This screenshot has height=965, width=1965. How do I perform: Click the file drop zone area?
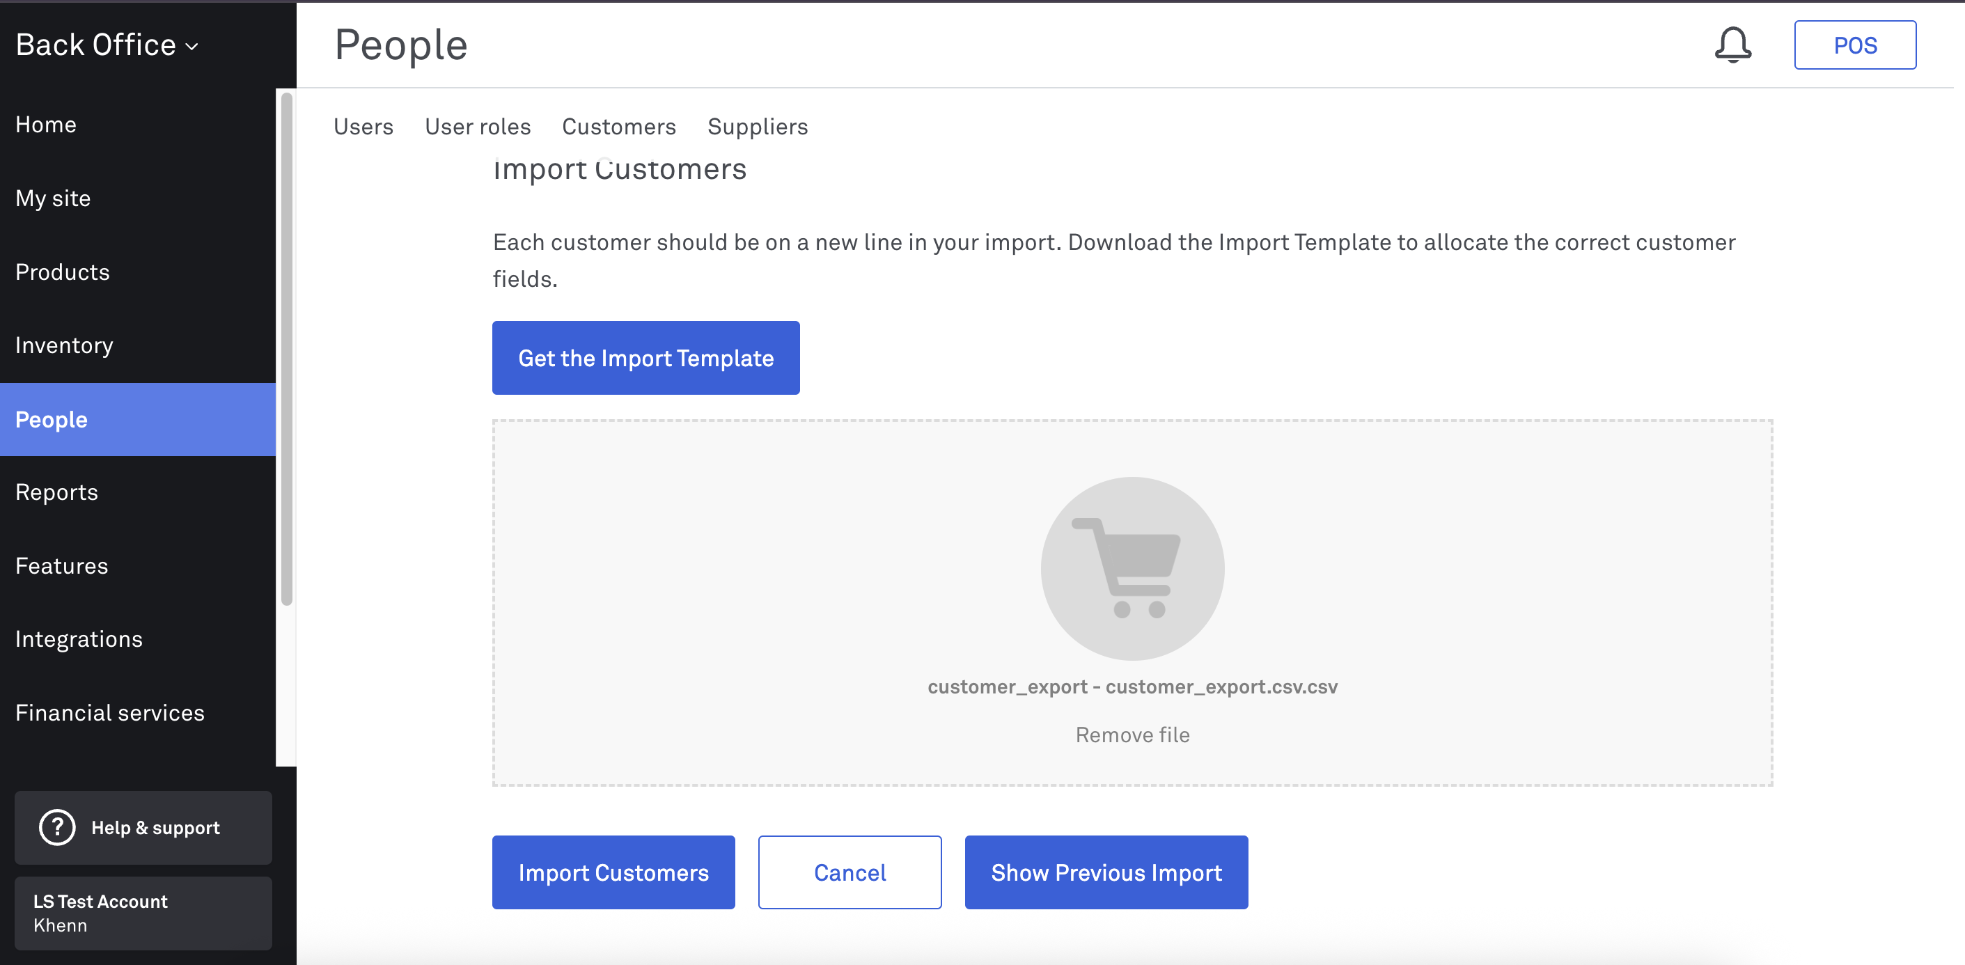(1132, 603)
